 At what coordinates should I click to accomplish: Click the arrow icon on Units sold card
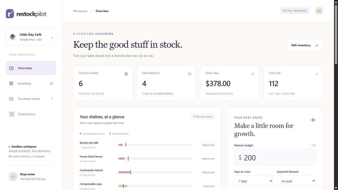(317, 74)
